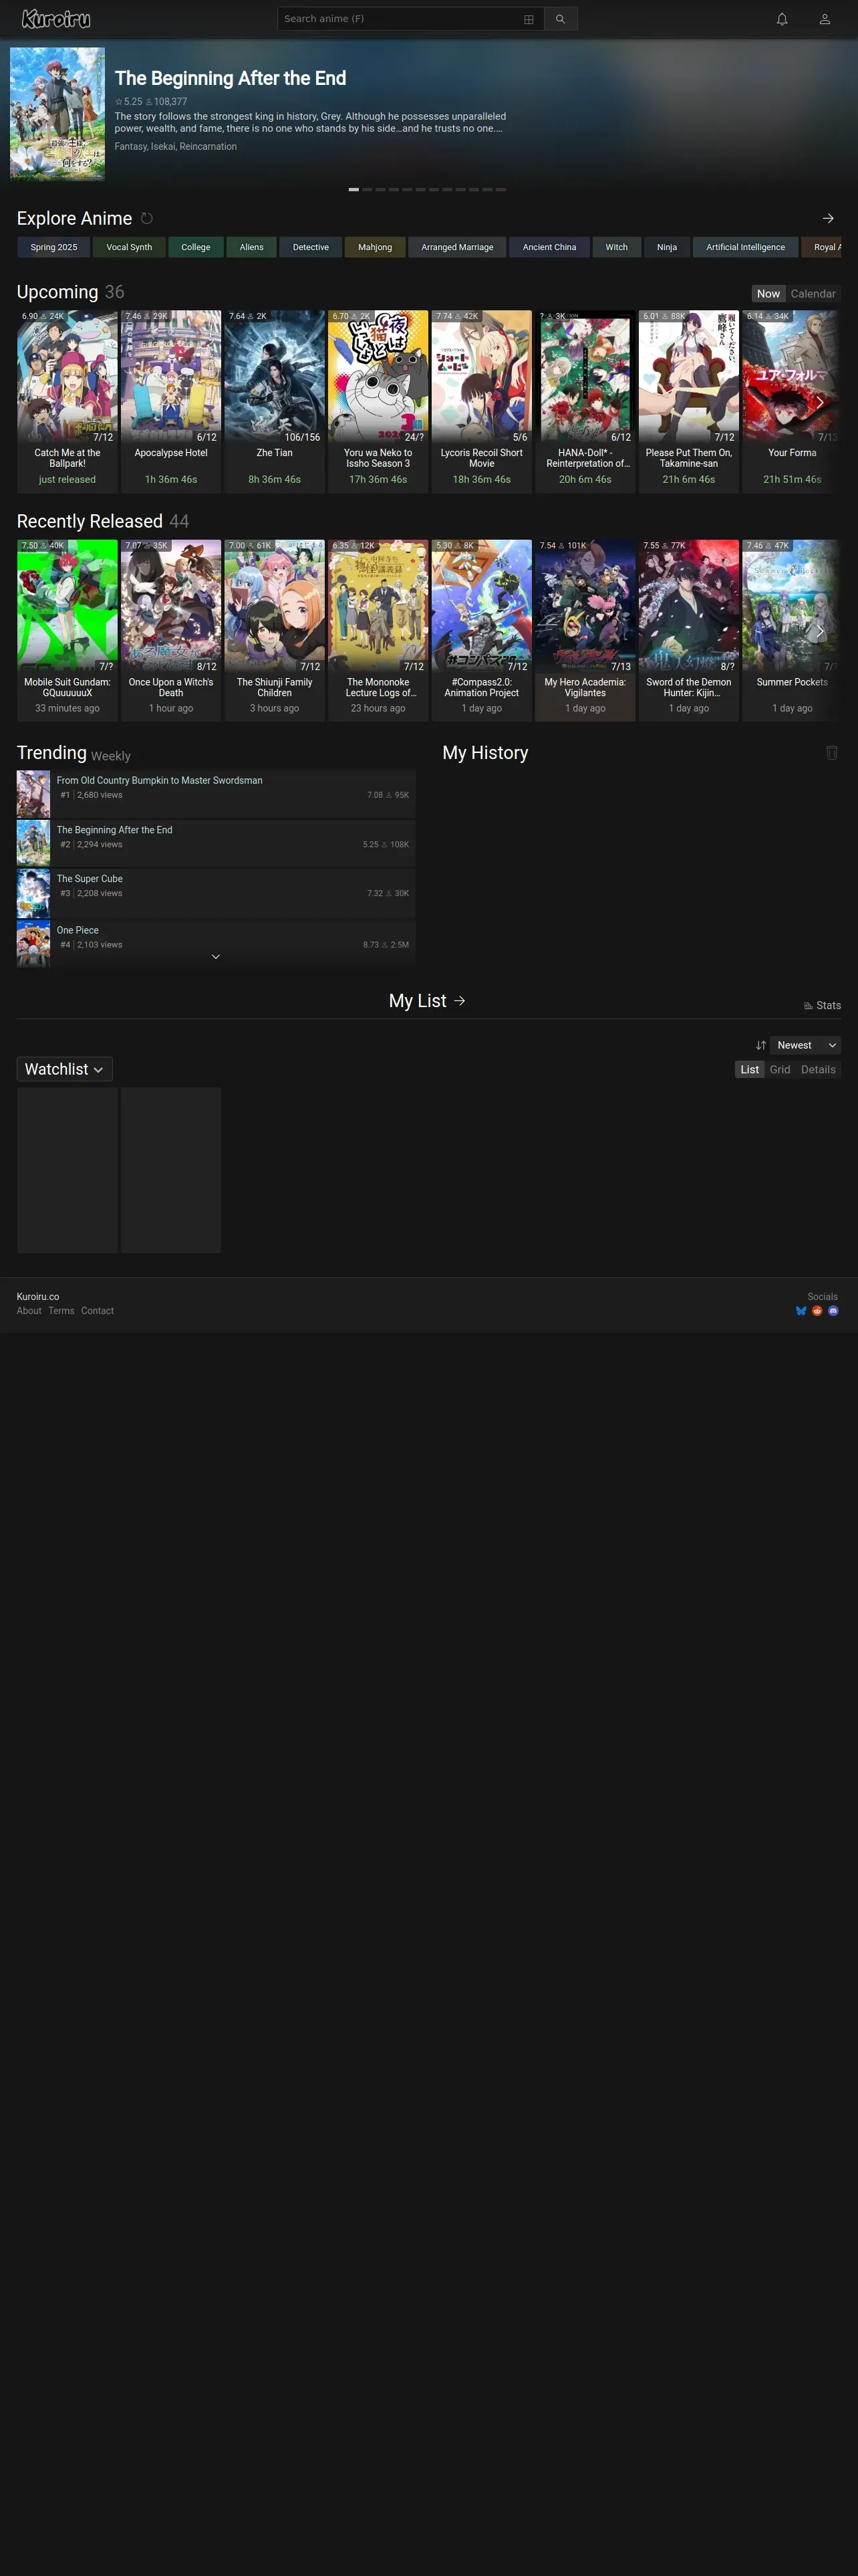Viewport: 858px width, 2576px height.
Task: Clear My History with trash icon
Action: [x=831, y=753]
